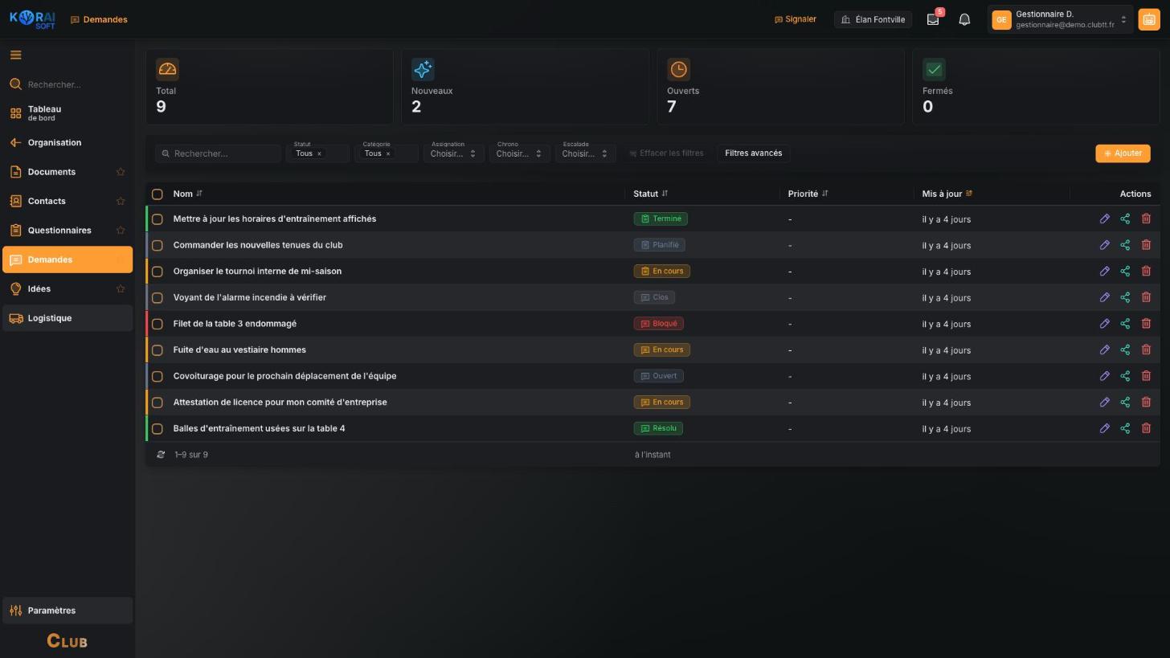Favorite the Questionnaires menu star
Viewport: 1170px width, 658px height.
[x=121, y=231]
